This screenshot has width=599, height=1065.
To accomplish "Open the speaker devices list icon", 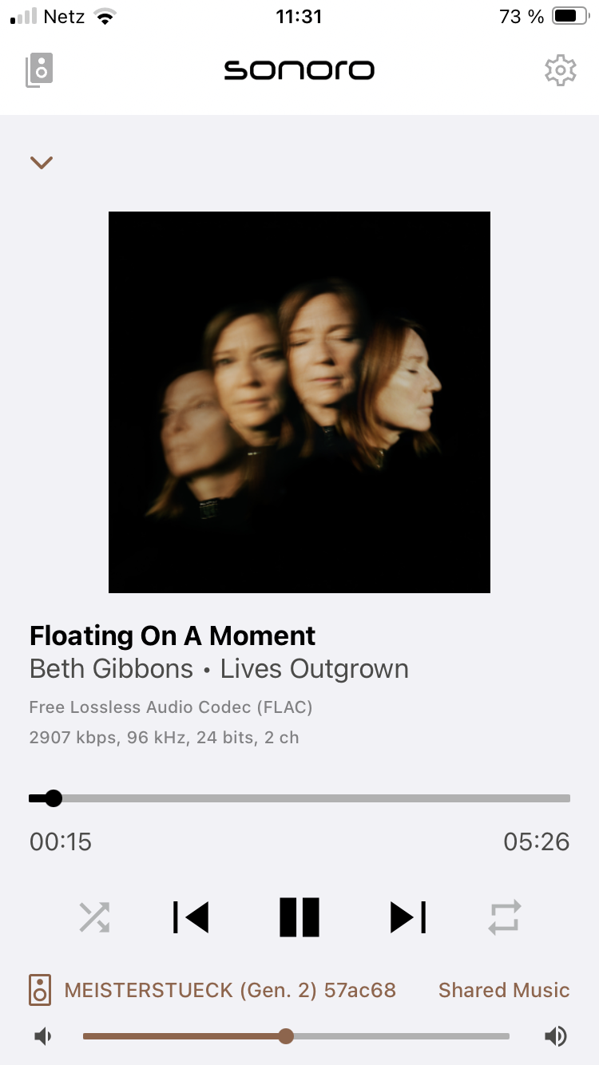I will (39, 70).
